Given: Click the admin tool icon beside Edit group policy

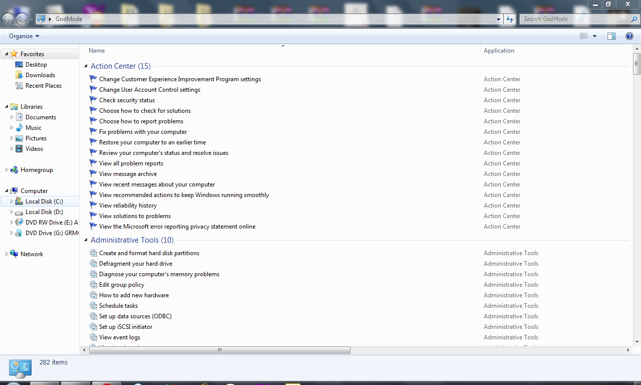Looking at the screenshot, I should [93, 284].
